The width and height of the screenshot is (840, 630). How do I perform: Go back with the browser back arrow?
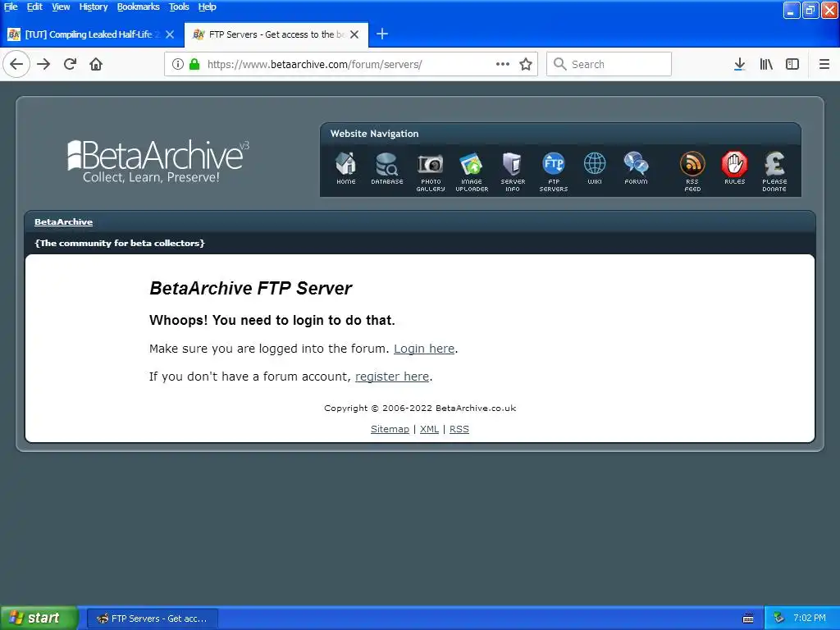pos(16,64)
